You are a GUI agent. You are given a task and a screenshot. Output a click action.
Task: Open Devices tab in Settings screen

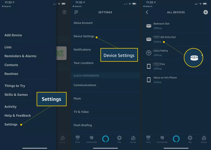click(x=133, y=139)
